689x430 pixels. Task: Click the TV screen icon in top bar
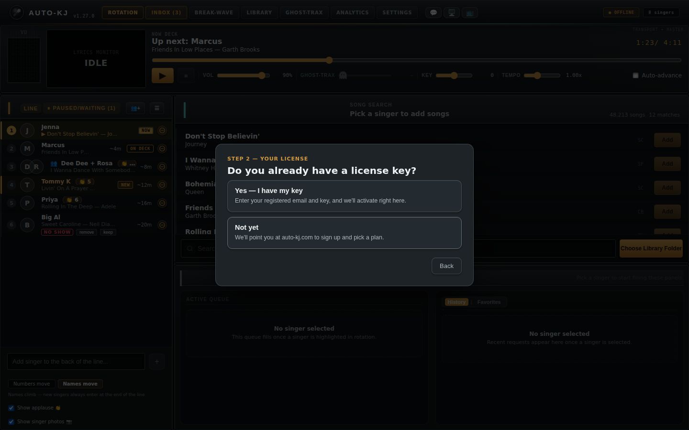470,13
